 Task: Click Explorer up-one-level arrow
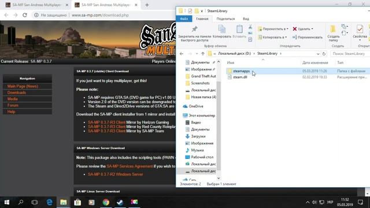coord(203,54)
